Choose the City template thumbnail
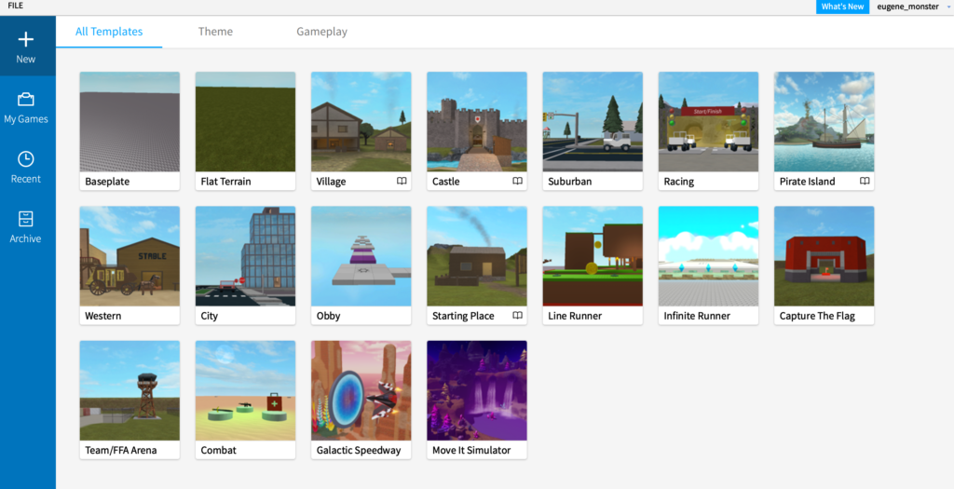 coord(245,256)
